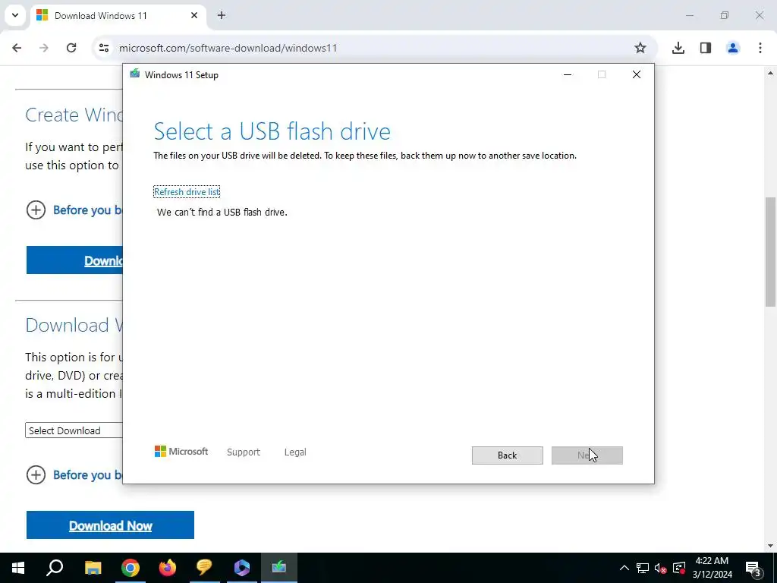Open site information icon in address bar

tap(103, 48)
